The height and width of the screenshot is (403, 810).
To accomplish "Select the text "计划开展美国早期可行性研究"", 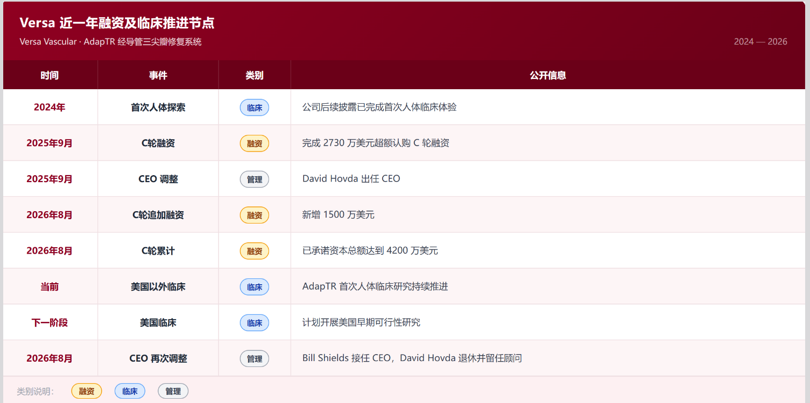I will coord(361,323).
